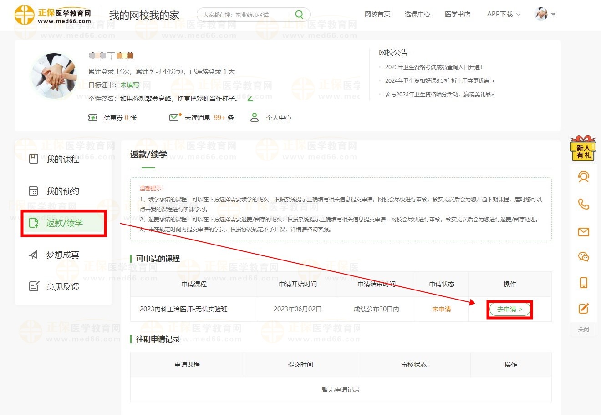Open the headset customer-service icon
This screenshot has height=415, width=601.
click(583, 177)
